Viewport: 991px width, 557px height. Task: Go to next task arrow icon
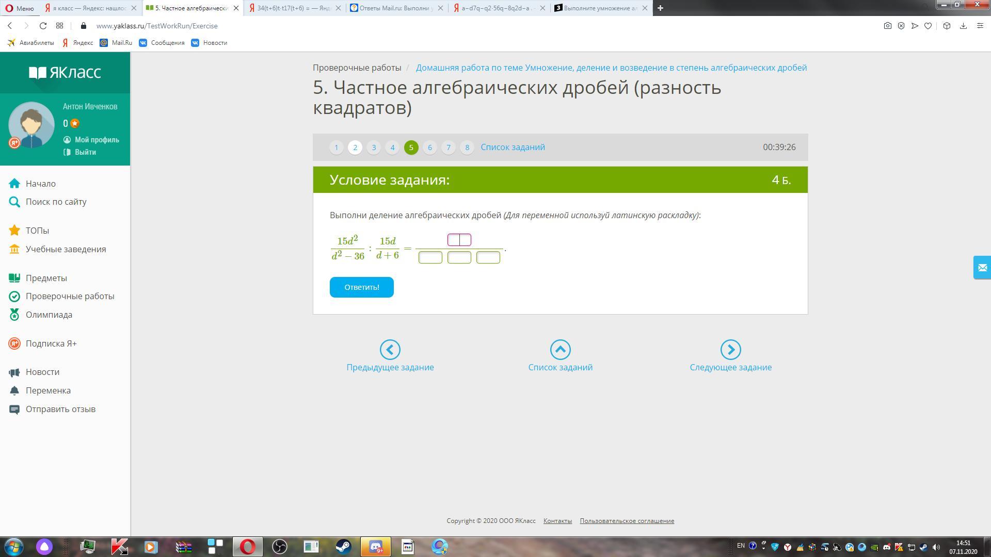(730, 350)
